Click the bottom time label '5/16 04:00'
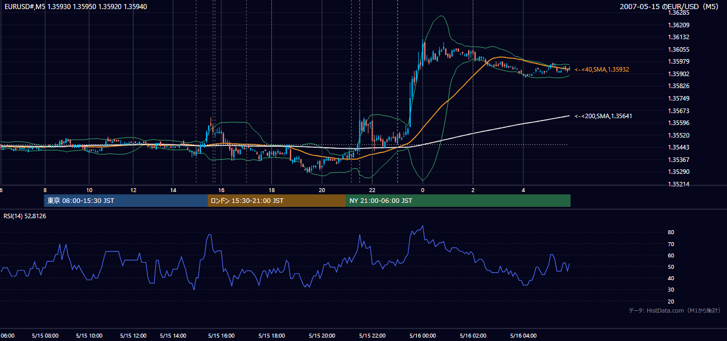Screen dimensions: 727x341 (x=524, y=336)
